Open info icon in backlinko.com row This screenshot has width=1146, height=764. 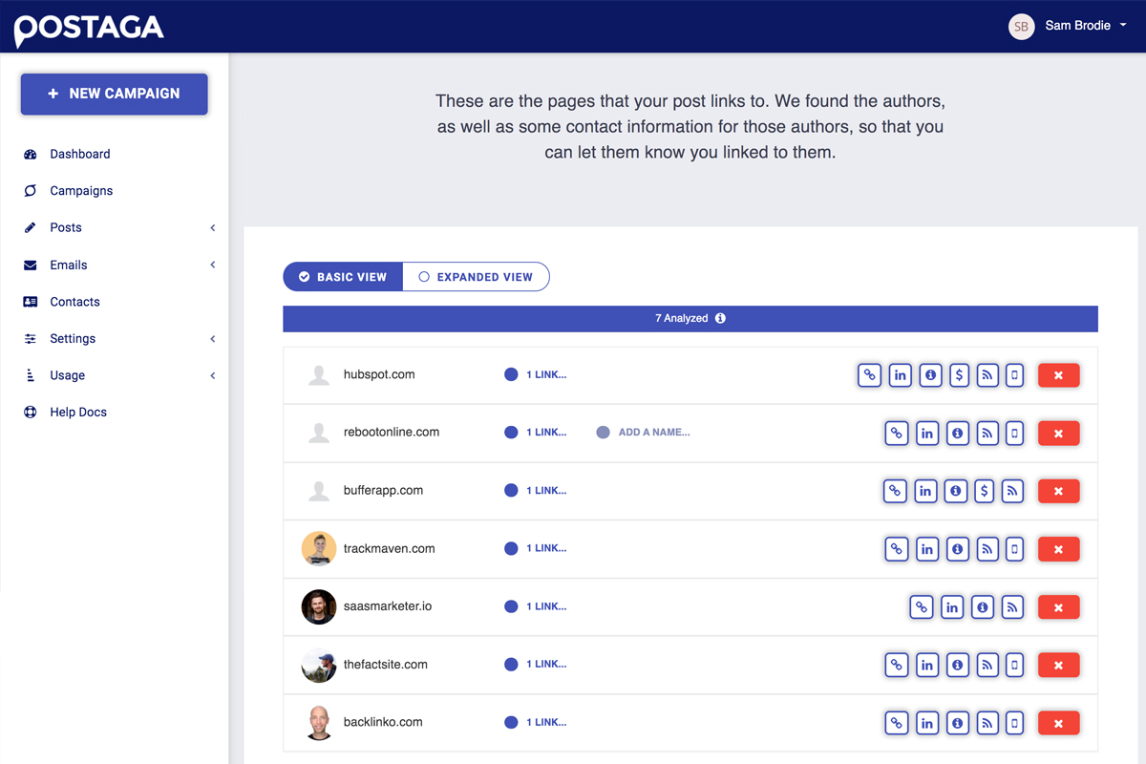tap(956, 723)
